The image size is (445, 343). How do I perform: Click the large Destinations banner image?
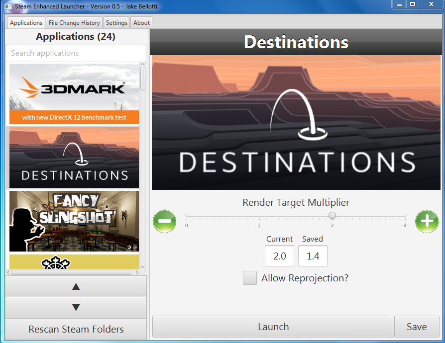click(296, 122)
